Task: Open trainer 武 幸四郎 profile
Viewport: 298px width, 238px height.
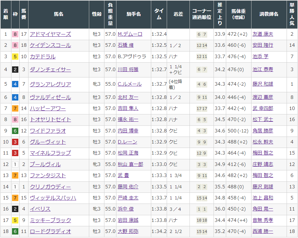Action: [263, 108]
